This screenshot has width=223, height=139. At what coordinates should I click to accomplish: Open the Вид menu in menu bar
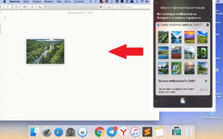point(59,1)
